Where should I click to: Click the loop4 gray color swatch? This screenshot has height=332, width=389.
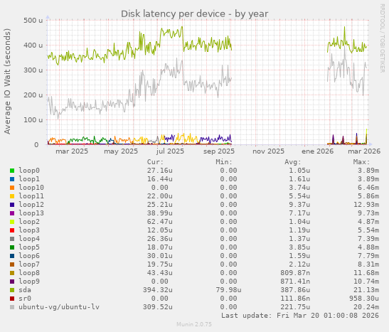tap(12, 239)
